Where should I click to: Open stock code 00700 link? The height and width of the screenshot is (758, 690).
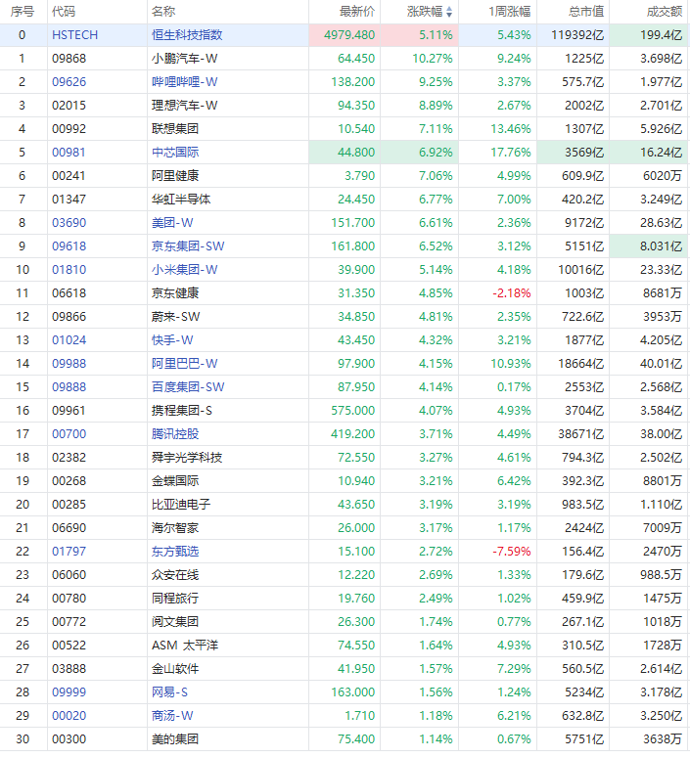coord(69,434)
